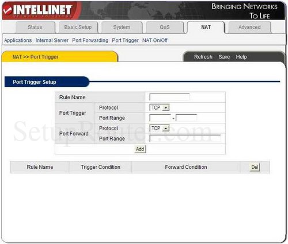Focus the Rule Name input field
288x244 pixels.
[x=169, y=97]
